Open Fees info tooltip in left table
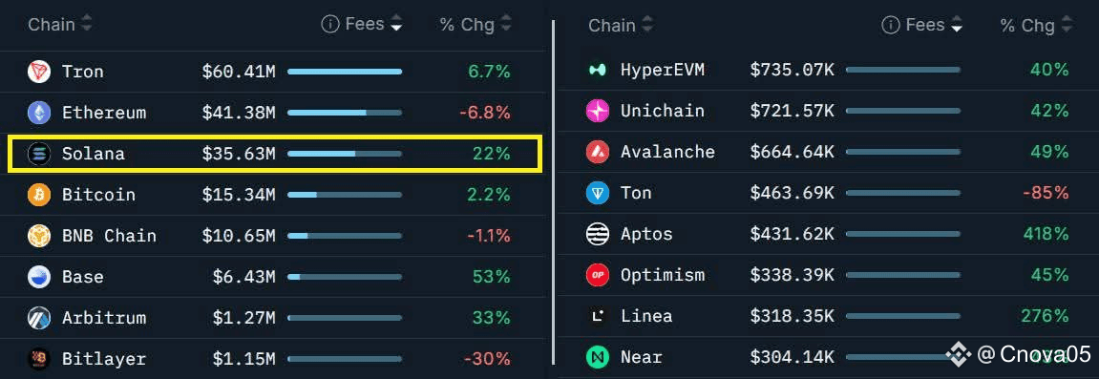The width and height of the screenshot is (1099, 379). point(329,25)
